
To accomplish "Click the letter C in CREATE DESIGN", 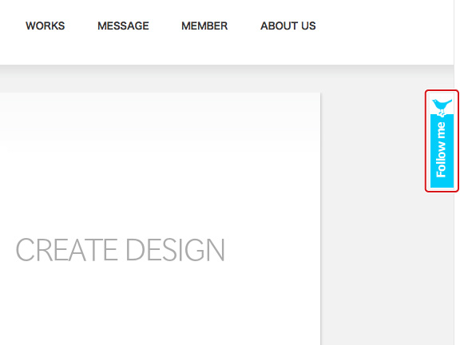I will 26,250.
